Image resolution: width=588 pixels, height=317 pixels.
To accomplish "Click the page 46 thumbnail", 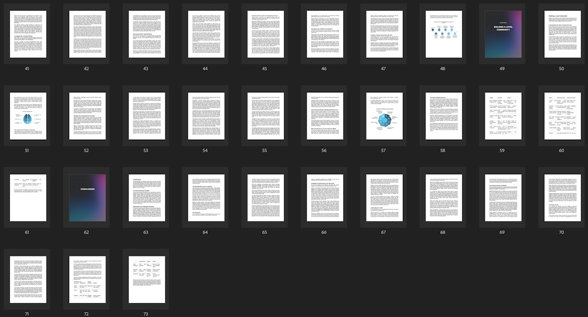I will tap(324, 34).
